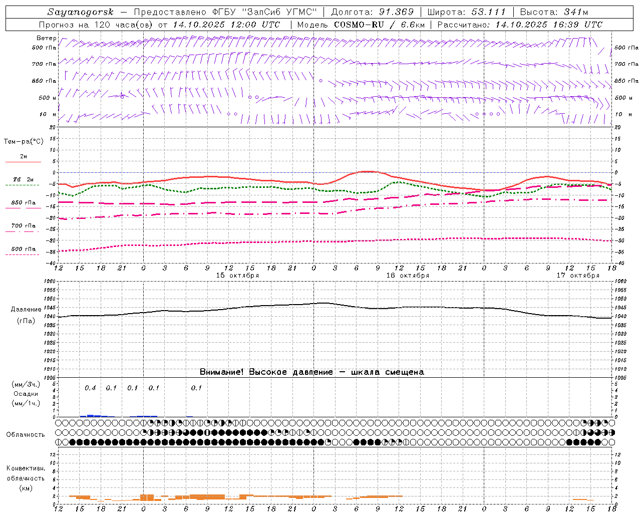This screenshot has height=513, width=641.
Task: Click the 15 октября date label
Action: tap(237, 276)
